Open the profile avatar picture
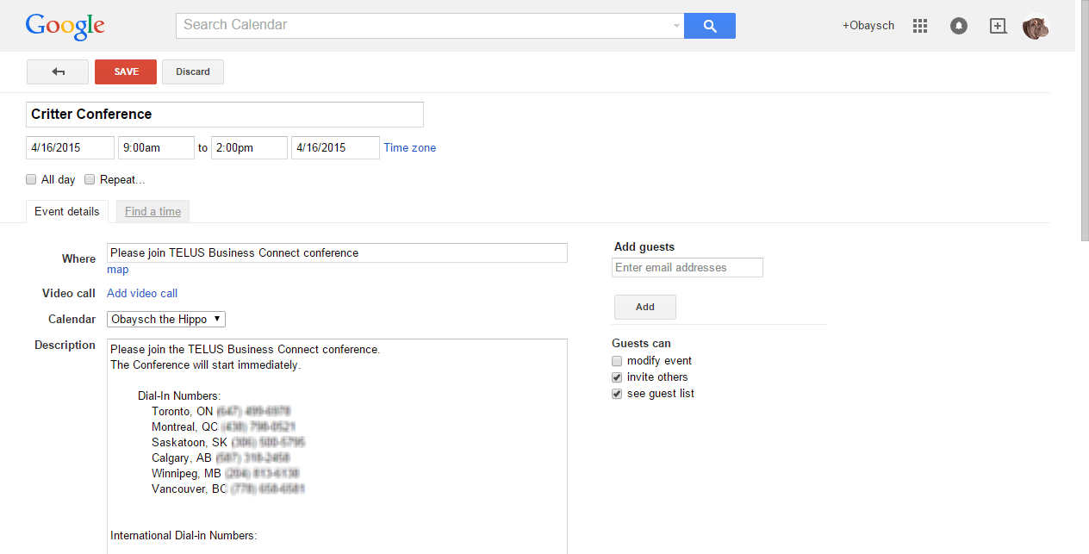1089x554 pixels. [1035, 26]
